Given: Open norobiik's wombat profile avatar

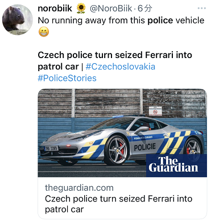Looking at the screenshot, I should (x=17, y=20).
